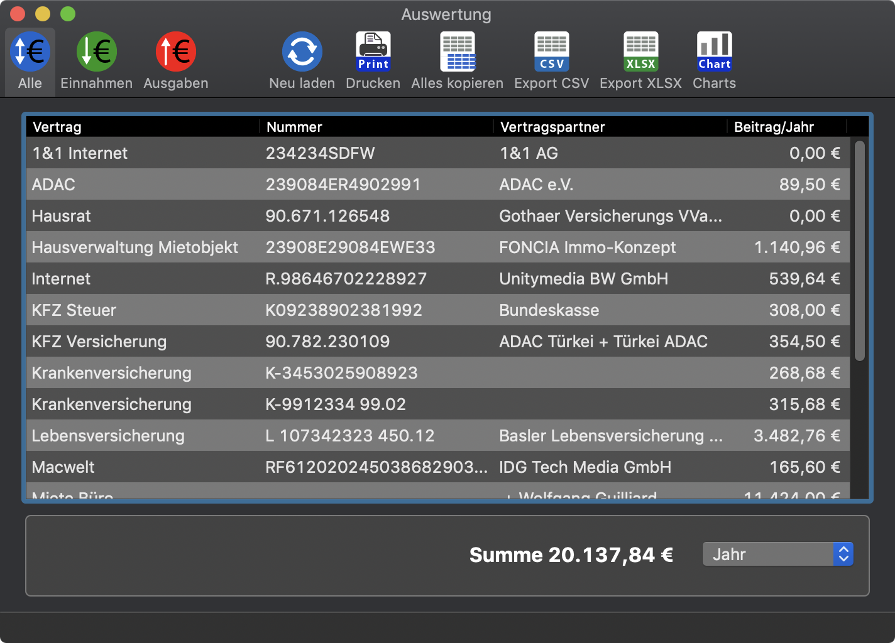Viewport: 895px width, 643px height.
Task: Select the 1&1 Internet row
Action: pos(438,153)
